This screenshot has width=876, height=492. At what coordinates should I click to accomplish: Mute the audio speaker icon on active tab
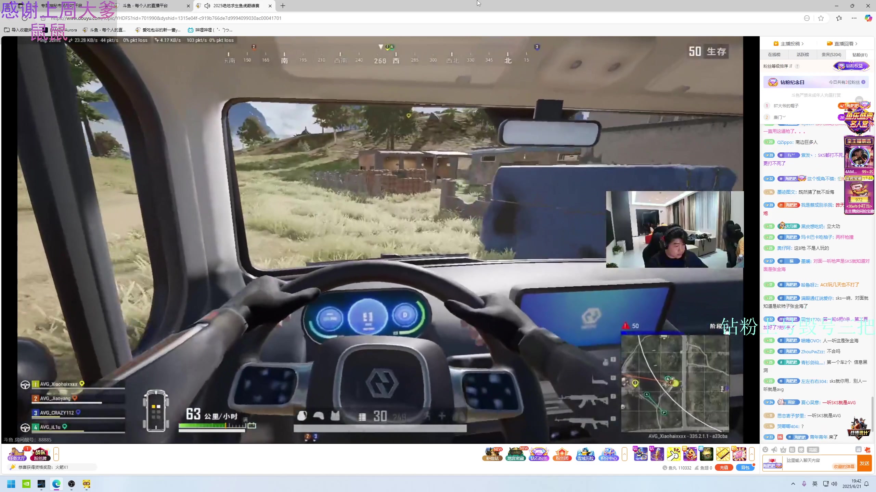[207, 6]
